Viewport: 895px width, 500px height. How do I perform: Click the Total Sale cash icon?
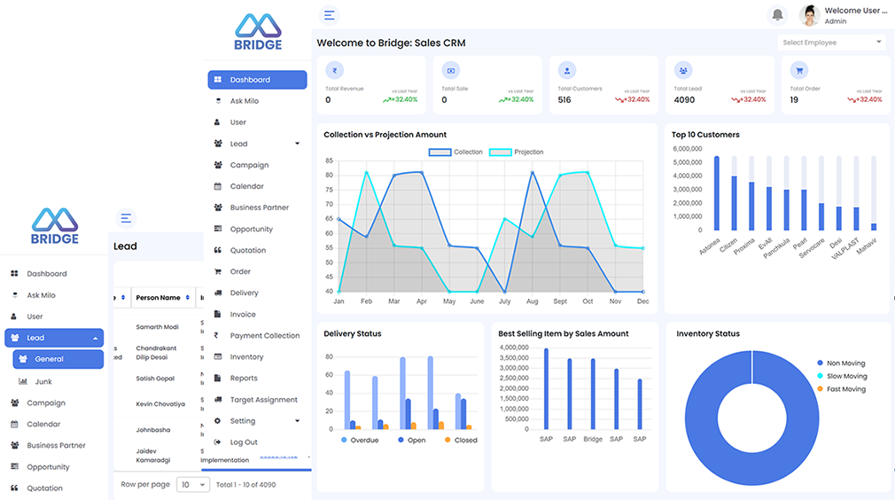click(x=451, y=71)
